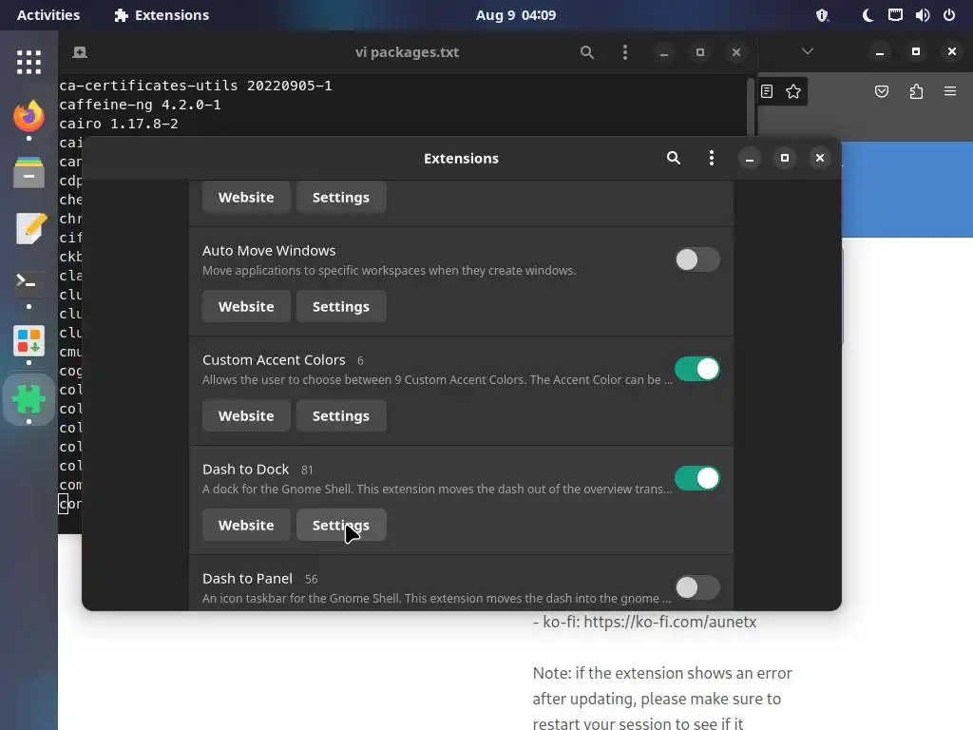Click the shield icon in the top bar

822,15
